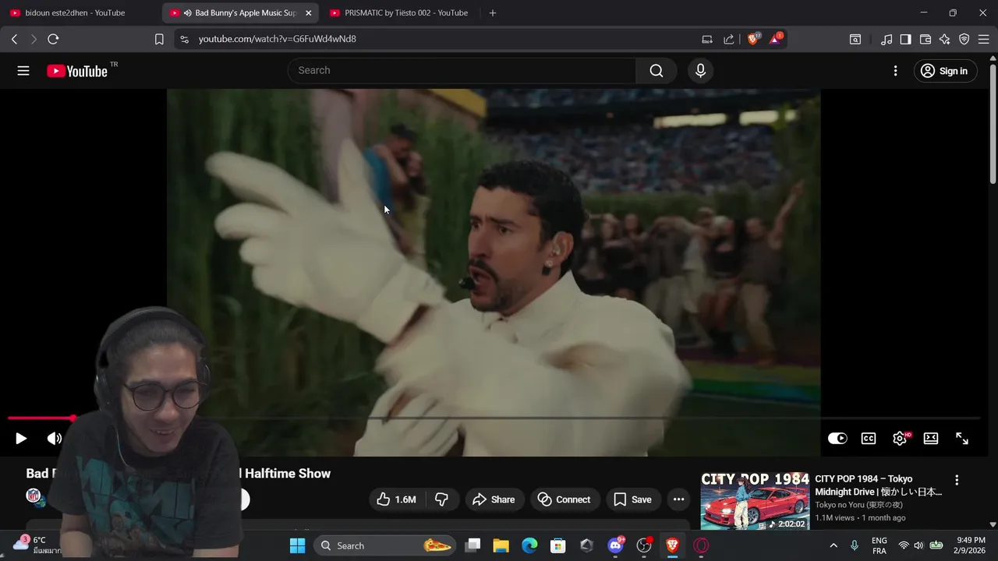The image size is (998, 561).
Task: Open Leo AI sparkle icon
Action: point(945,39)
